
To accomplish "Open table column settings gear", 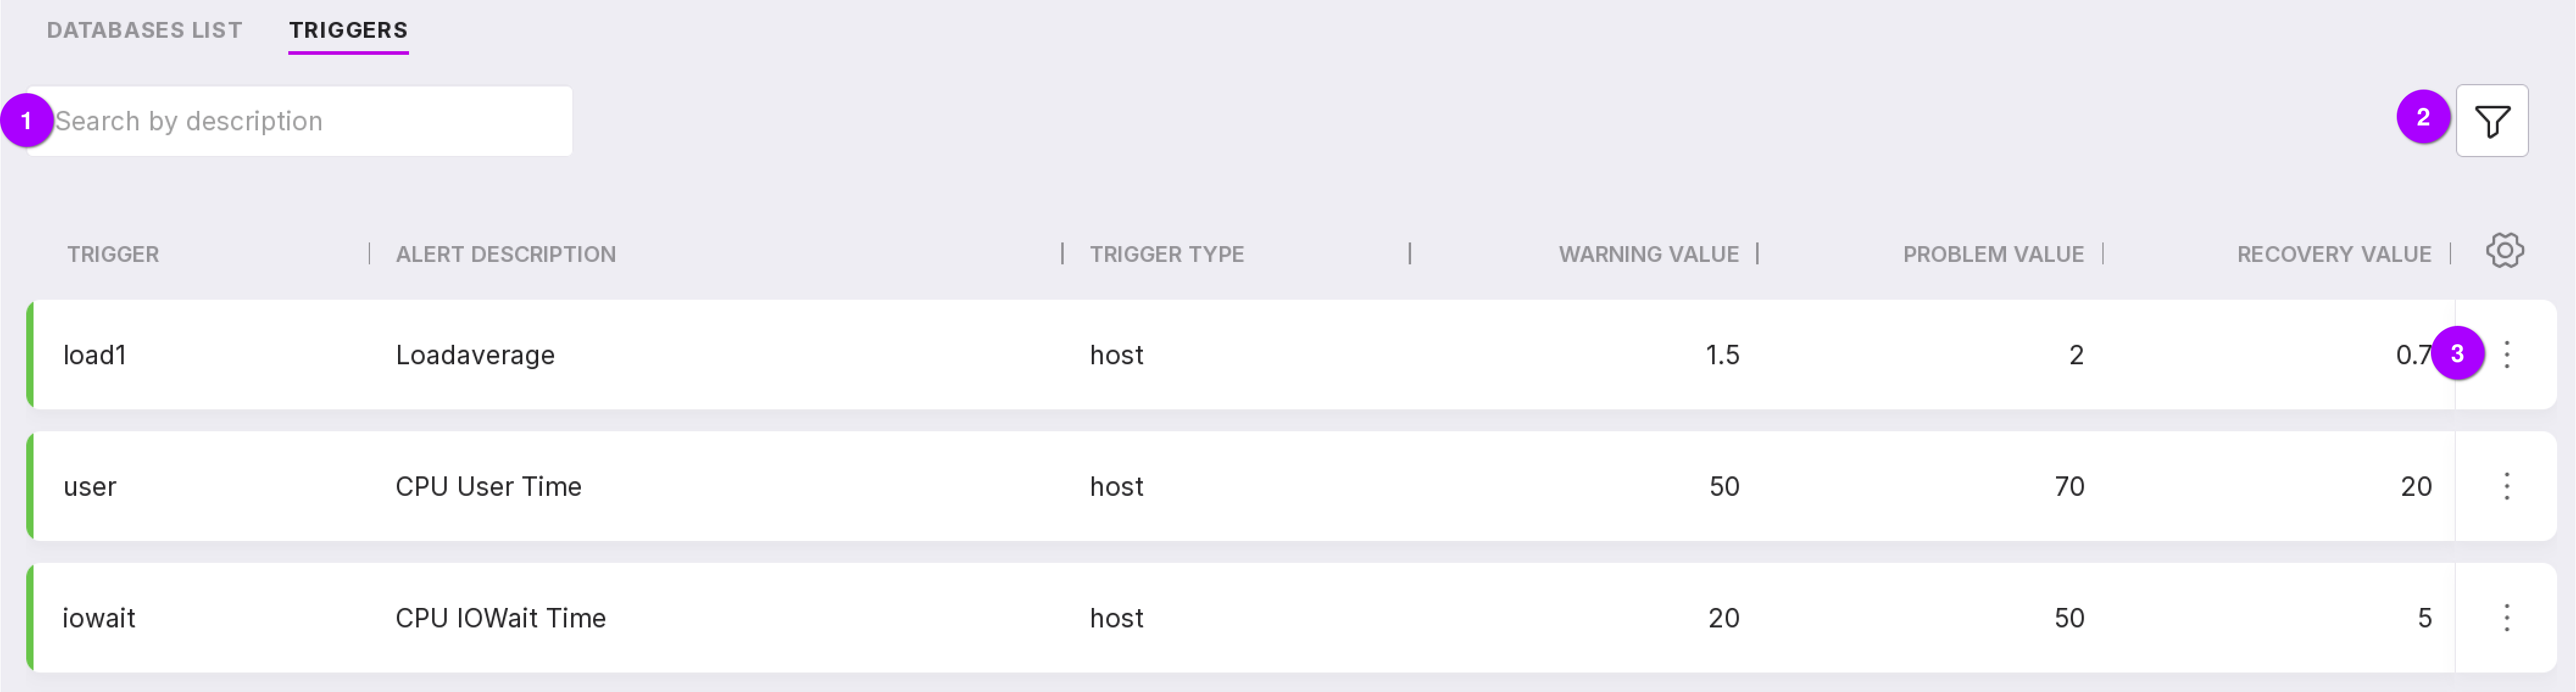I will (x=2504, y=251).
